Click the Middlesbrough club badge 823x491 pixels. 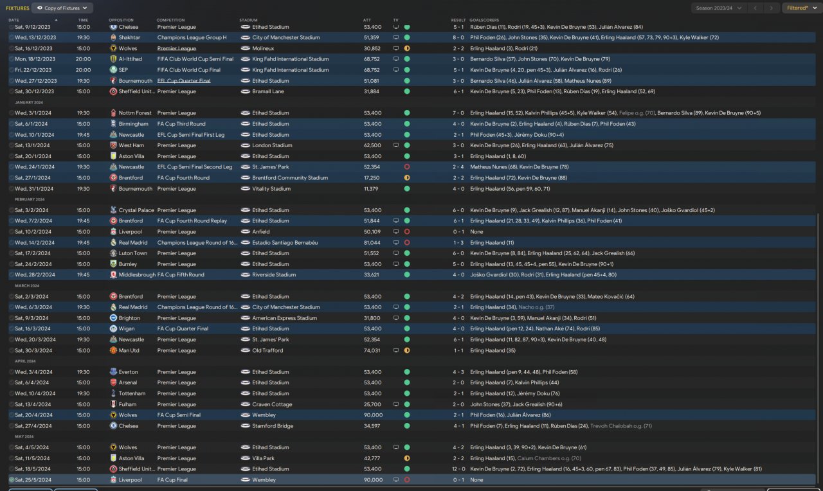pos(113,275)
